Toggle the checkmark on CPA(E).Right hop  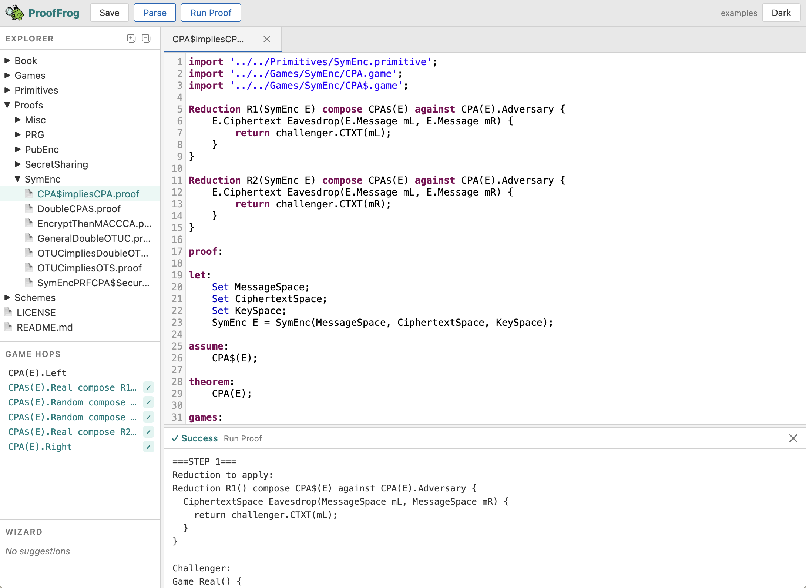tap(148, 447)
